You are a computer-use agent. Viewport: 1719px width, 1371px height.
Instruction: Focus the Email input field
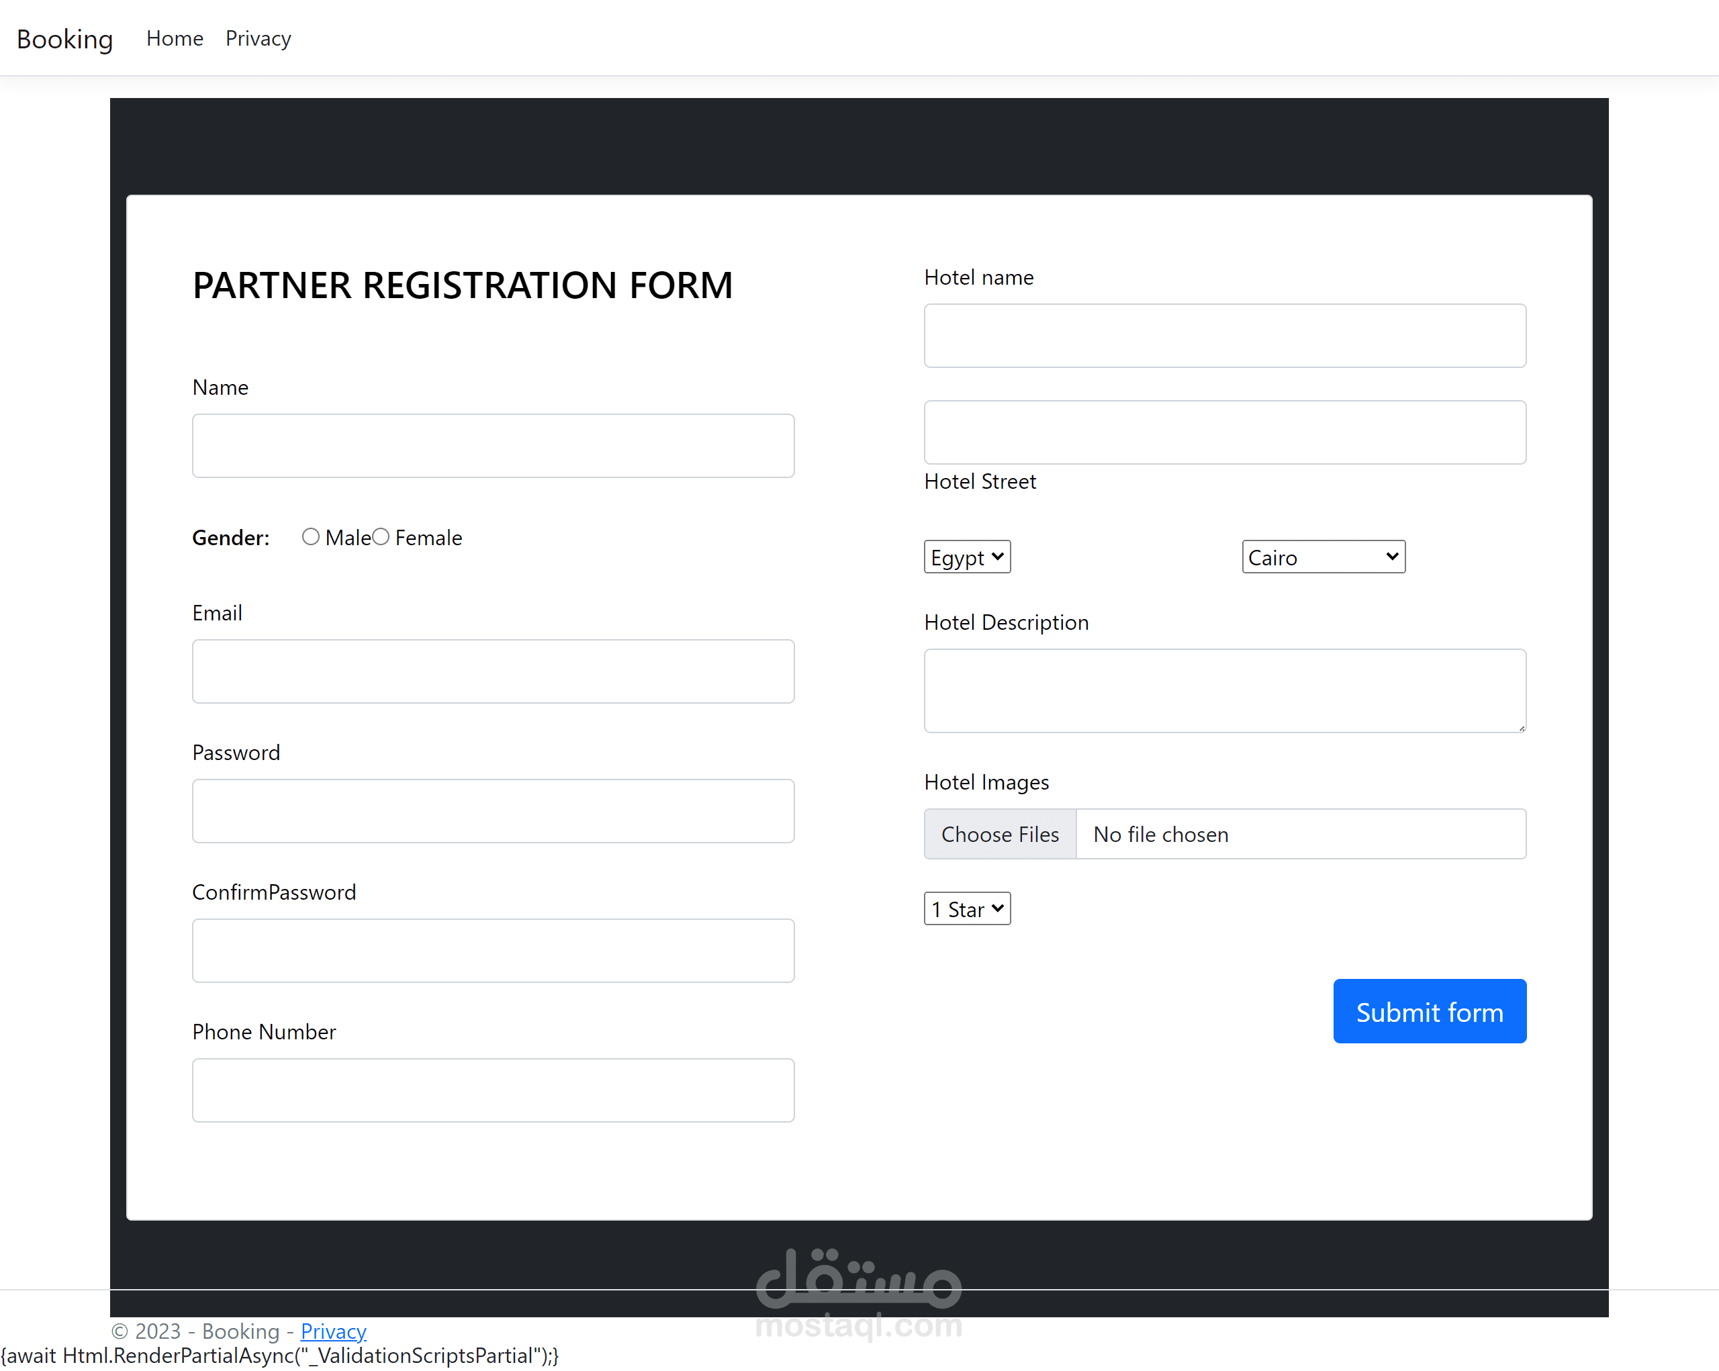[x=493, y=672]
